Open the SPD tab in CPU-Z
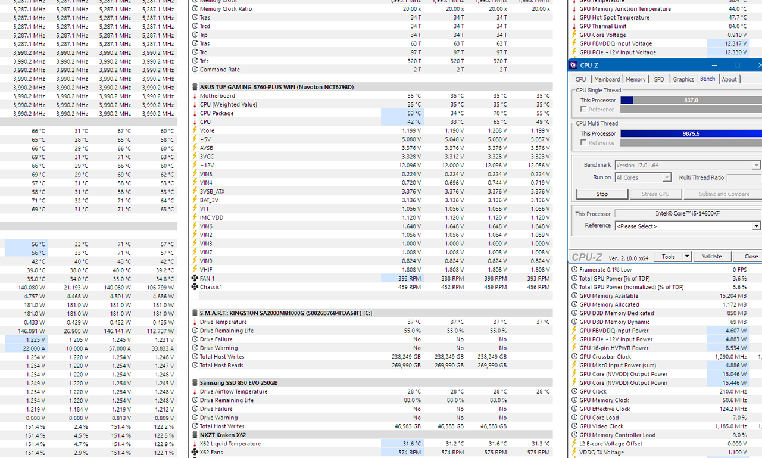Screen dimensions: 762x458 tap(659, 79)
